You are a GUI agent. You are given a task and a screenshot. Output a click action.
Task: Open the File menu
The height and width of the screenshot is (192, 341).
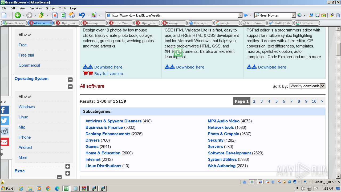(x=4, y=8)
